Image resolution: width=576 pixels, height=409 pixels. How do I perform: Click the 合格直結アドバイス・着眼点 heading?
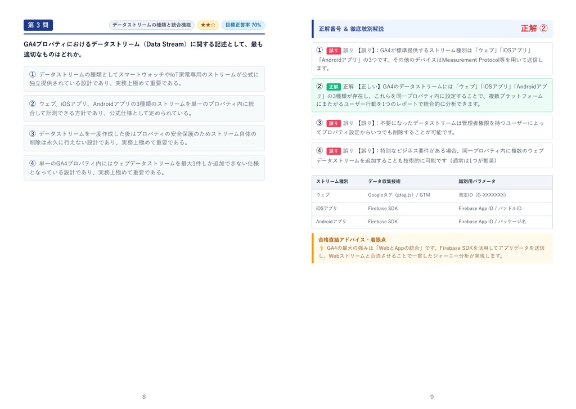(x=352, y=240)
